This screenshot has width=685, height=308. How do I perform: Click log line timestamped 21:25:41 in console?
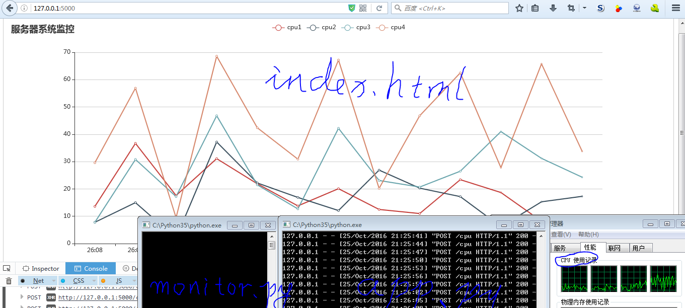(409, 236)
